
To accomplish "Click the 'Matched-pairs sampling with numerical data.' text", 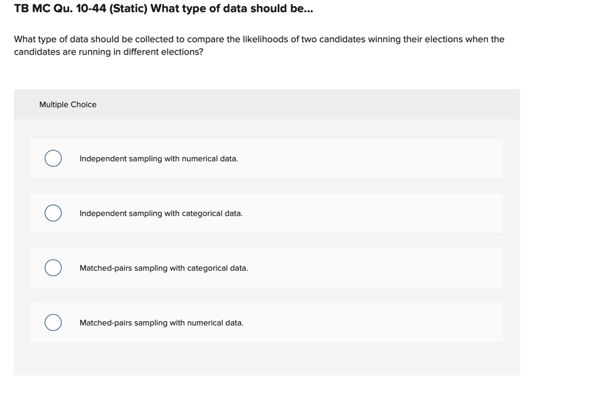I will (162, 323).
